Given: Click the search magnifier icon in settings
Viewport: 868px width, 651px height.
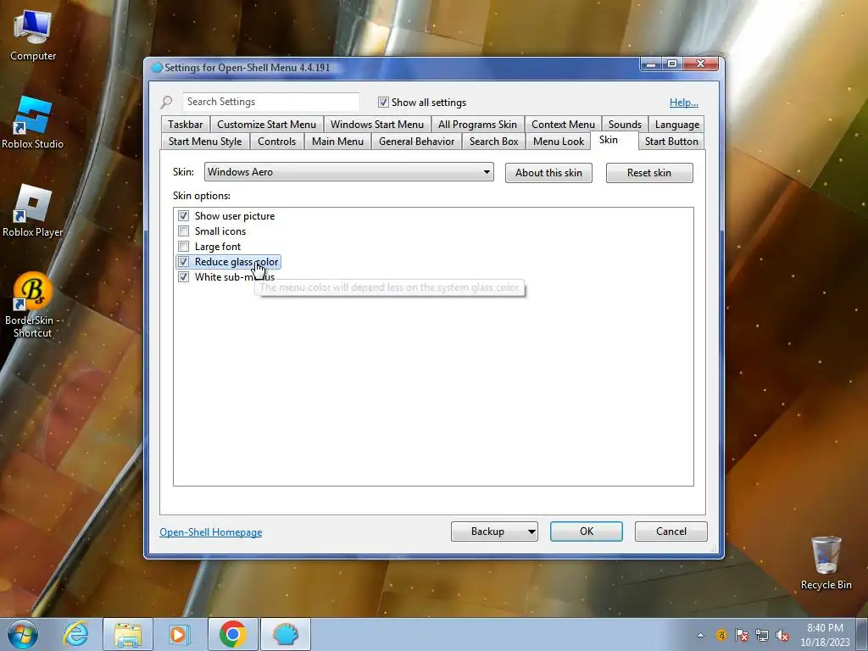Looking at the screenshot, I should [x=167, y=103].
